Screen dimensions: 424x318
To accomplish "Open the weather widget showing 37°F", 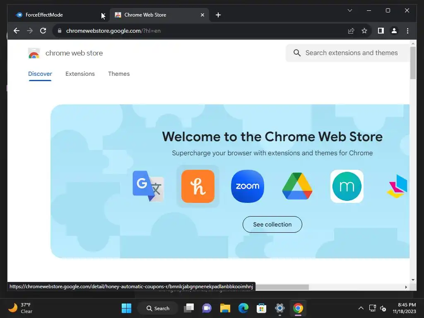I will (x=21, y=308).
